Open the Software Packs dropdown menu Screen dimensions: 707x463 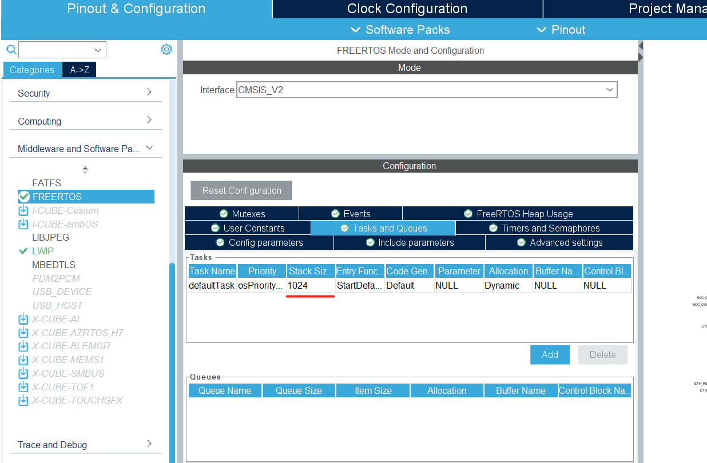400,30
